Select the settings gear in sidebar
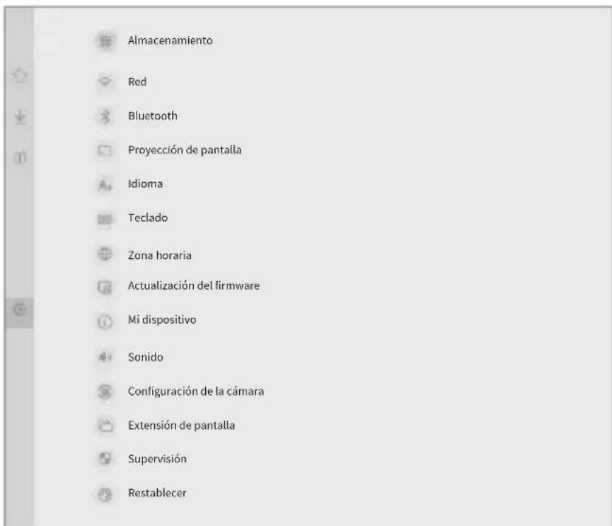The width and height of the screenshot is (612, 526). coord(20,309)
